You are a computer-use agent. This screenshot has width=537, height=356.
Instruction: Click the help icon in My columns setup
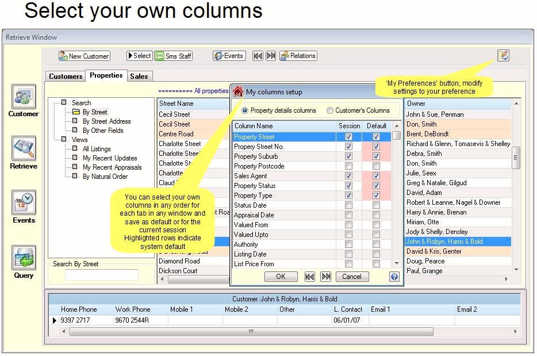click(x=394, y=277)
